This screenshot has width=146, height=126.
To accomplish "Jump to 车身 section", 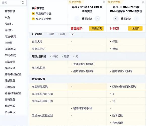I will click(7, 18).
